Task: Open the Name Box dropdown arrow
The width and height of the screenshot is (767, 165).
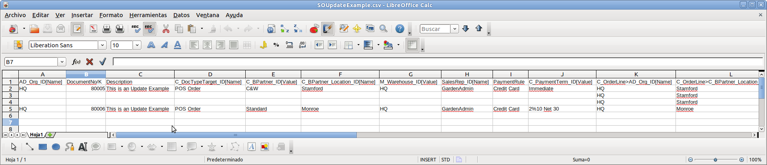Action: coord(62,62)
